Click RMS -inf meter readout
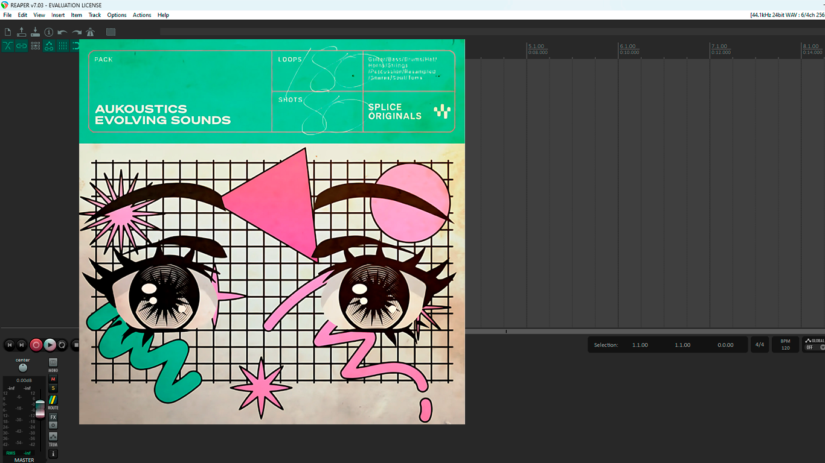 (x=18, y=453)
